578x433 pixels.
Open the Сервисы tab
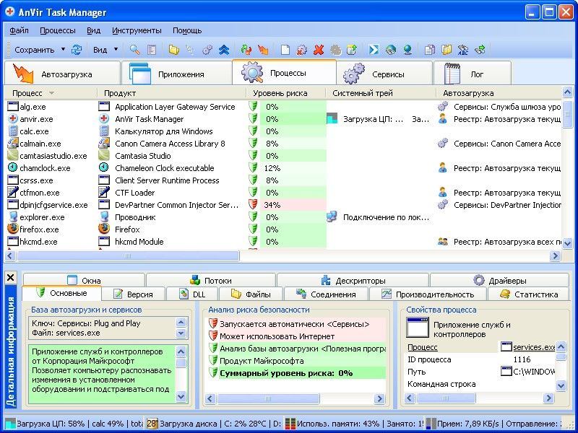[x=384, y=74]
